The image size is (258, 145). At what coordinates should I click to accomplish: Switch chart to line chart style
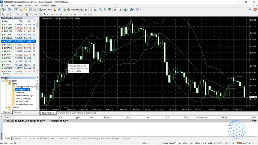click(95, 10)
